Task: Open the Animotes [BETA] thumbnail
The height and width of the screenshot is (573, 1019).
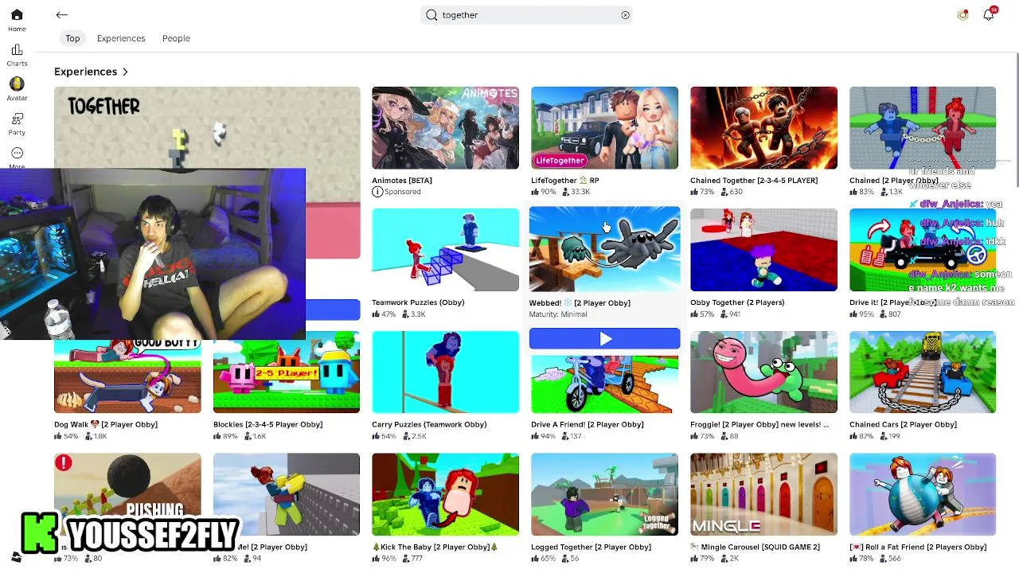Action: [445, 128]
